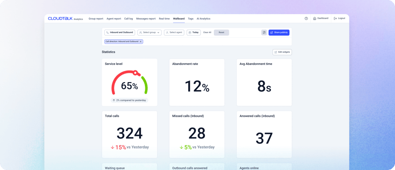This screenshot has width=395, height=170.
Task: Click the Missed calls (Inbound) title
Action: tap(188, 116)
